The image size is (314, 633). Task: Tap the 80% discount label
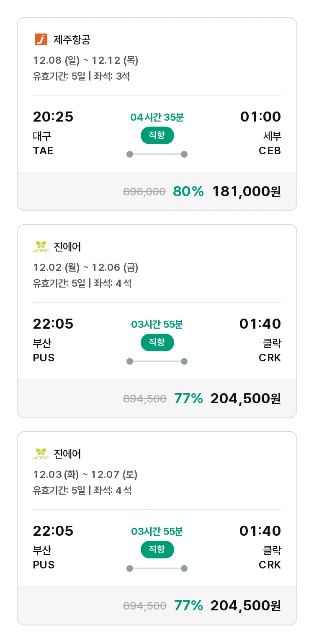(x=188, y=192)
